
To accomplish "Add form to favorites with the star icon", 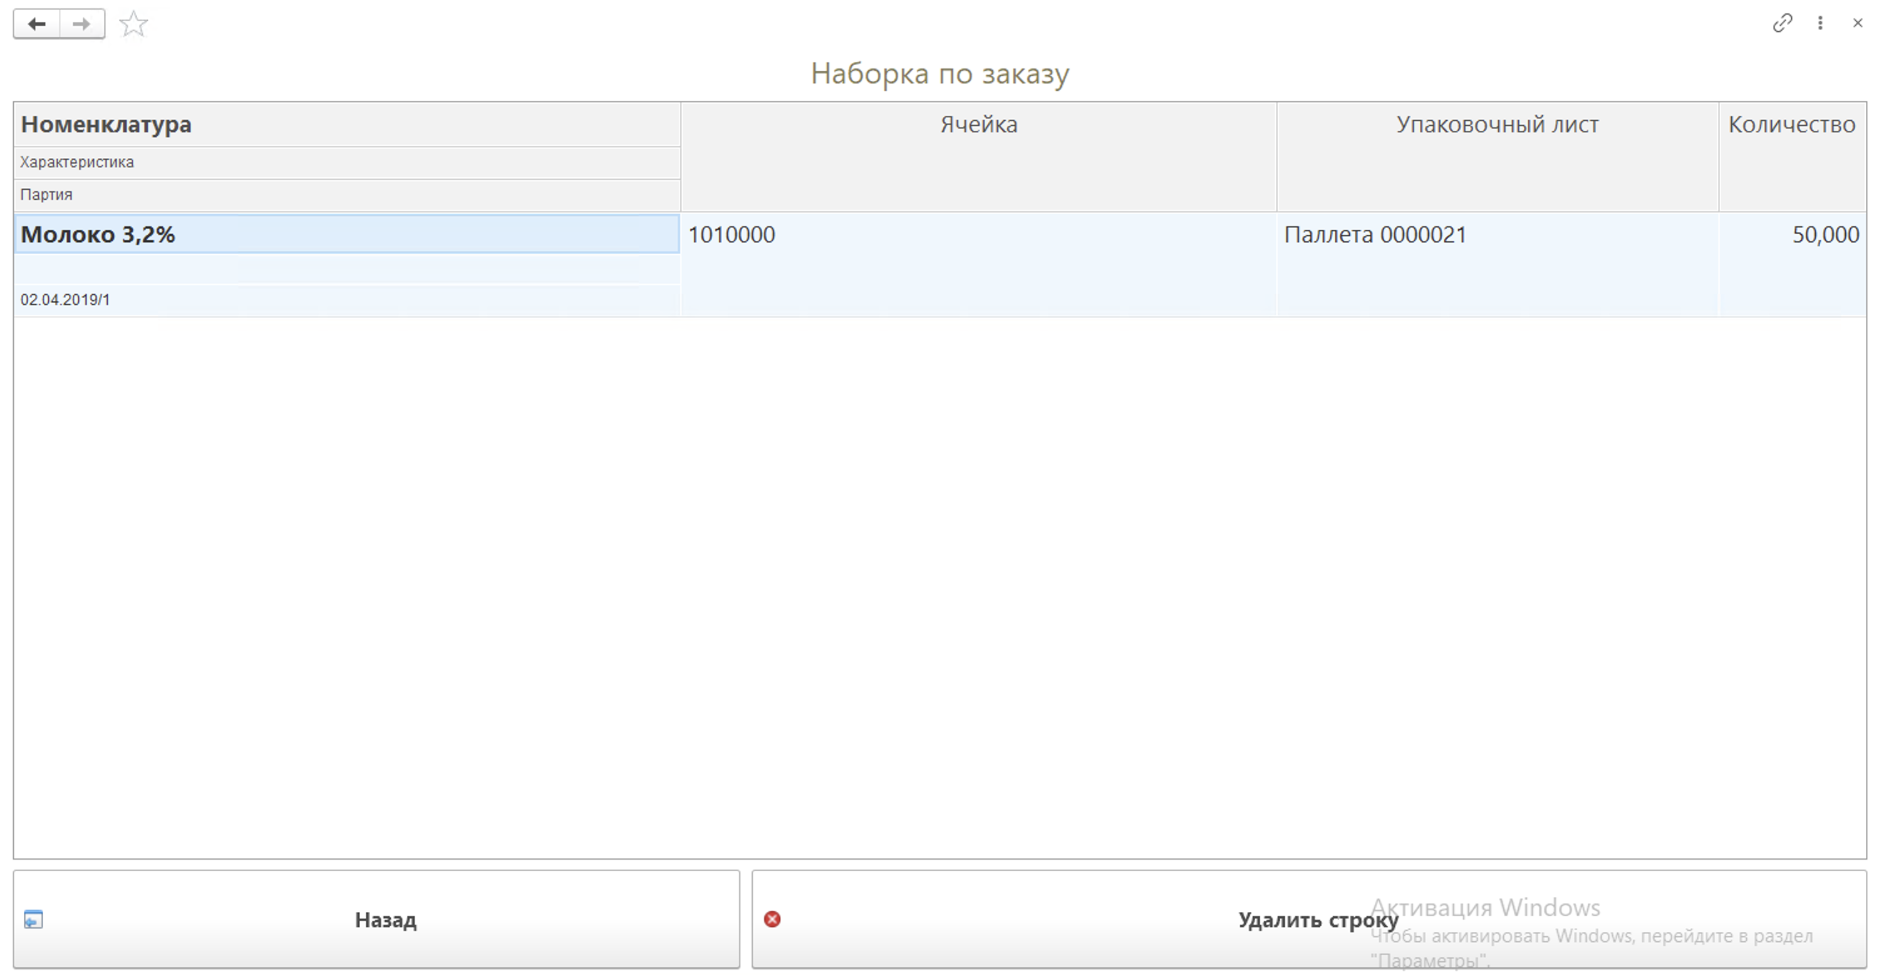I will (133, 24).
